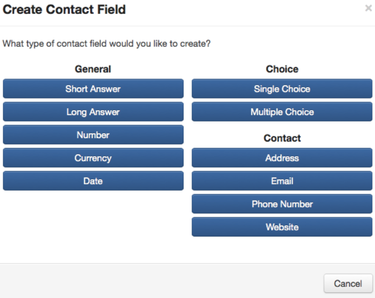This screenshot has height=298, width=375.
Task: Select the Long Answer button
Action: pyautogui.click(x=93, y=112)
